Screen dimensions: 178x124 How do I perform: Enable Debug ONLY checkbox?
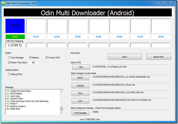(x=9, y=74)
